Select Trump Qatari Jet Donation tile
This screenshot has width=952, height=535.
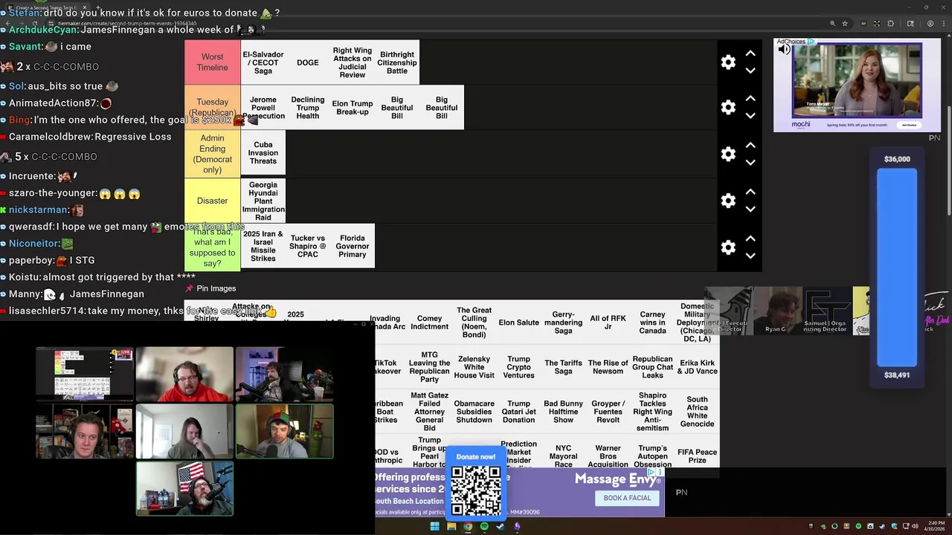pyautogui.click(x=518, y=412)
